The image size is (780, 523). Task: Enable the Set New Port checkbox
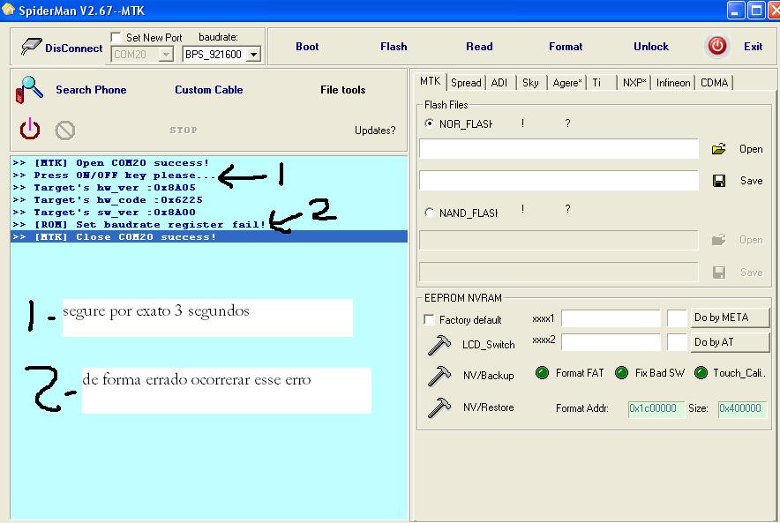coord(116,37)
